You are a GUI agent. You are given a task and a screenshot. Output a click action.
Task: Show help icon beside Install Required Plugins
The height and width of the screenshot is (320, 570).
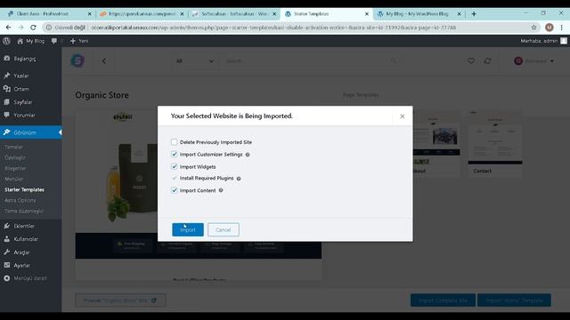tap(239, 179)
